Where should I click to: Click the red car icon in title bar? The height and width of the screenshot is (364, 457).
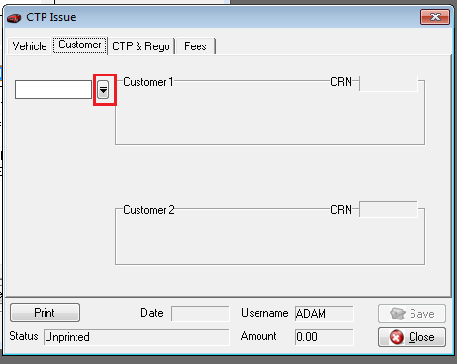coord(15,18)
